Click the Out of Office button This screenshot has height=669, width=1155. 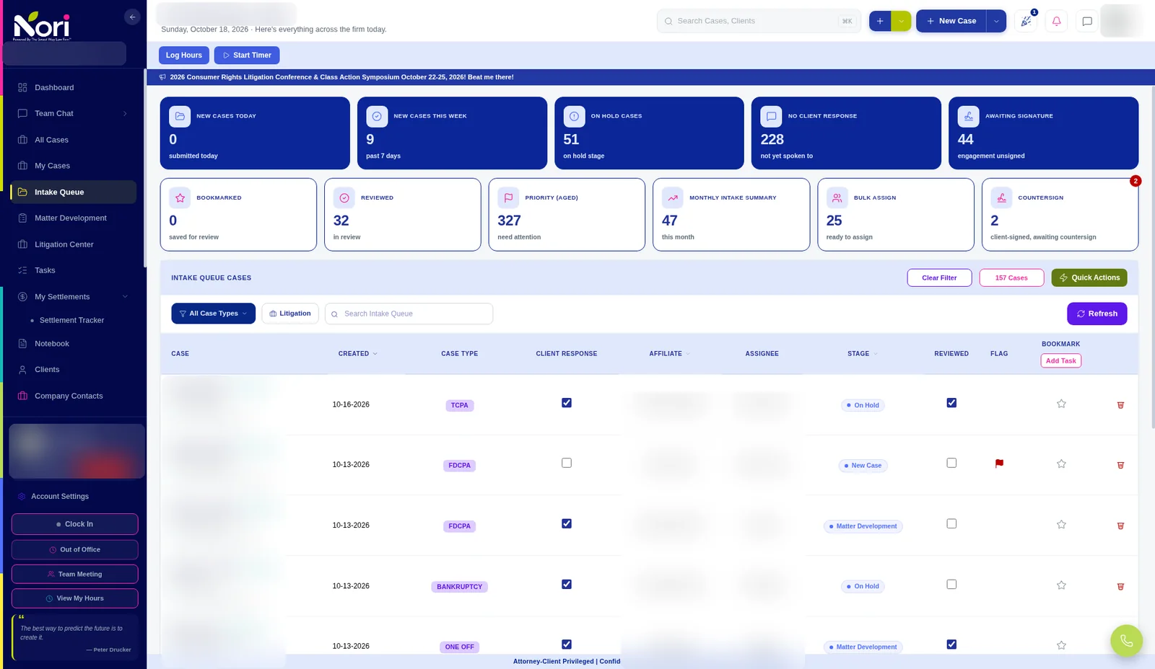point(74,550)
